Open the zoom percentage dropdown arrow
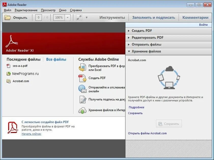The image size is (214, 160). (67, 18)
